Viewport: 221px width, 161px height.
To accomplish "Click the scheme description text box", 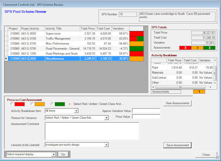I will click(x=177, y=17).
